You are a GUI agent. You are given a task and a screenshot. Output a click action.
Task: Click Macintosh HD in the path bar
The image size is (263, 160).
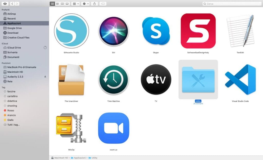(60, 158)
